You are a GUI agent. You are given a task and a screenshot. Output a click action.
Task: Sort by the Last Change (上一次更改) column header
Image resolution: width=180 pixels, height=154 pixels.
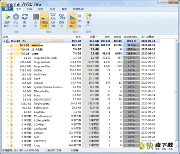[150, 37]
